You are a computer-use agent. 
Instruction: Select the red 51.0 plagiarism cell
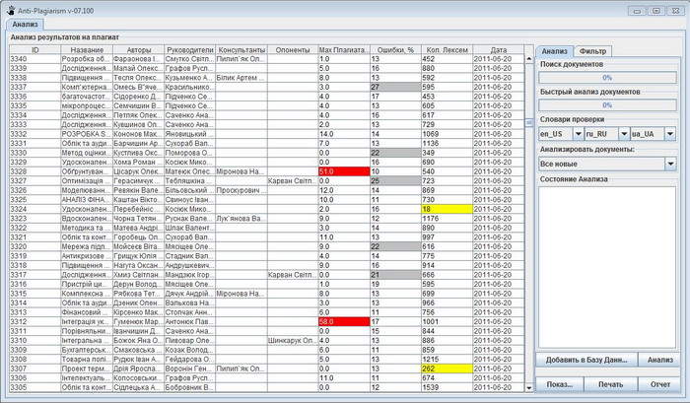pyautogui.click(x=342, y=170)
